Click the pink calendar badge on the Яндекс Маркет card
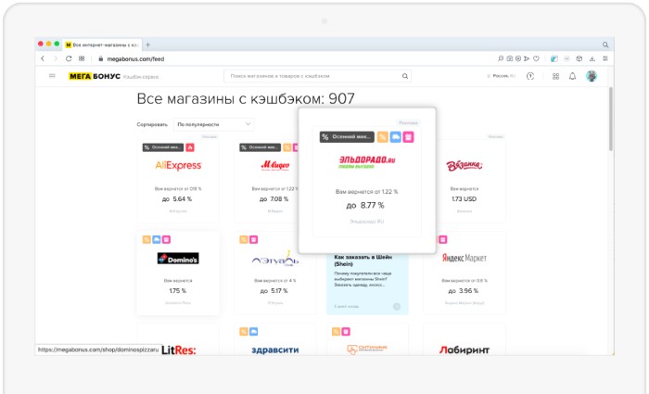The image size is (649, 394). [442, 239]
